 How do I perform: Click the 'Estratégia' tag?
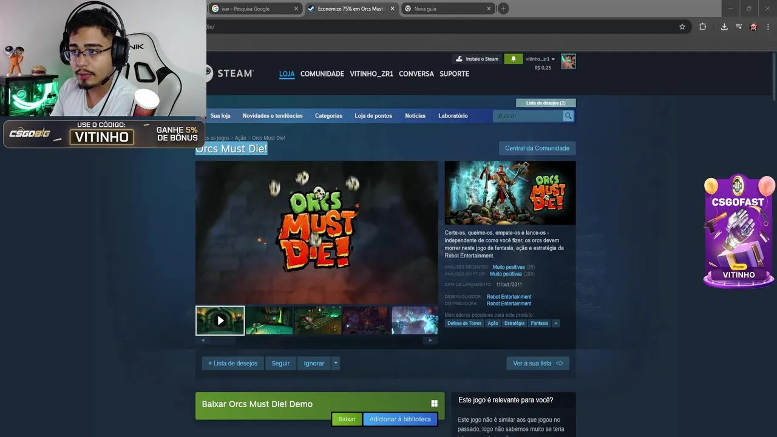[514, 324]
